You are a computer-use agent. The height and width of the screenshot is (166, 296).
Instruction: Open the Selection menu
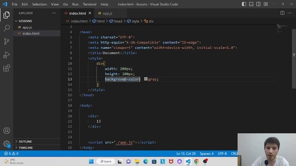click(x=39, y=4)
